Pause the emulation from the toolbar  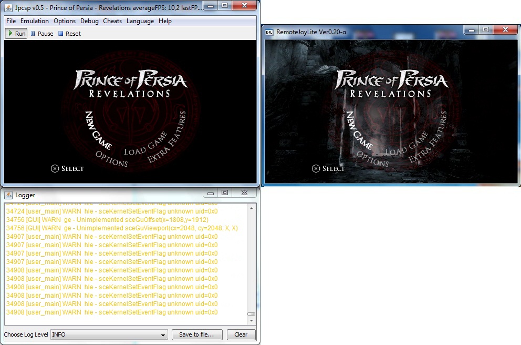pyautogui.click(x=42, y=34)
